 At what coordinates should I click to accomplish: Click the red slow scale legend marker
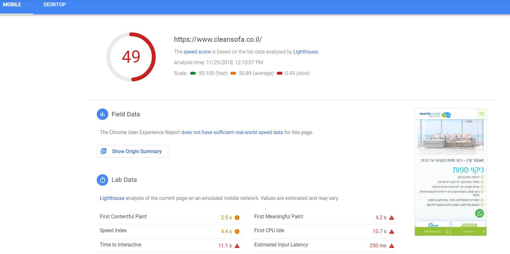[280, 73]
